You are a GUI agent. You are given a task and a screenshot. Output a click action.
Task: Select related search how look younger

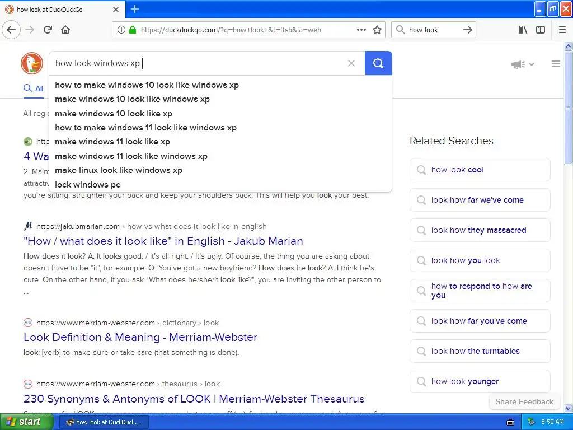point(480,381)
